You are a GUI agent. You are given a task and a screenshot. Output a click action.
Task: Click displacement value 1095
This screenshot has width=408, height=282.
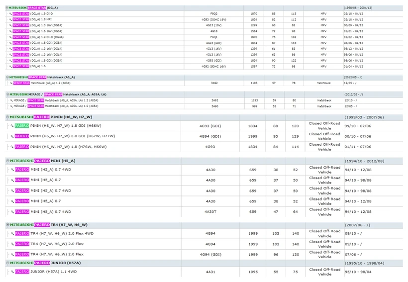pos(253,272)
